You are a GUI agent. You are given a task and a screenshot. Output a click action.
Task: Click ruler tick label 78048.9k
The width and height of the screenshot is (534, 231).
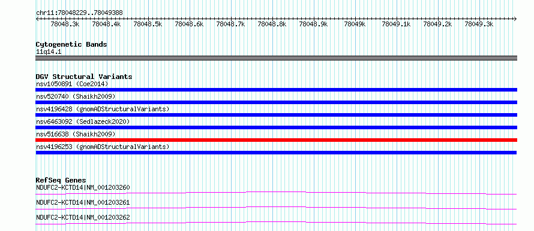(x=313, y=24)
